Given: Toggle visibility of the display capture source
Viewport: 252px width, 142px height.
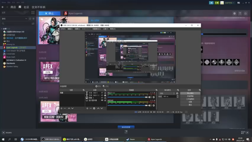Looking at the screenshot, I should [102, 100].
